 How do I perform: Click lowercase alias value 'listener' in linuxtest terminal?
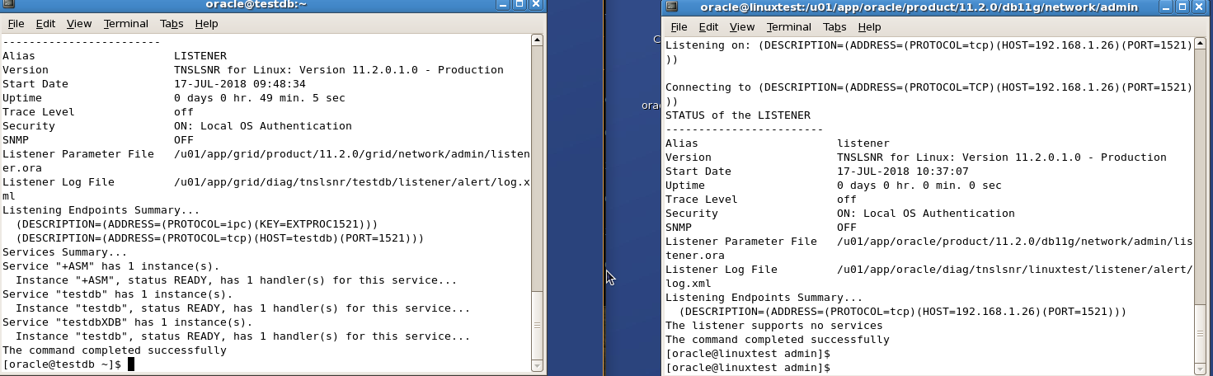tap(863, 143)
